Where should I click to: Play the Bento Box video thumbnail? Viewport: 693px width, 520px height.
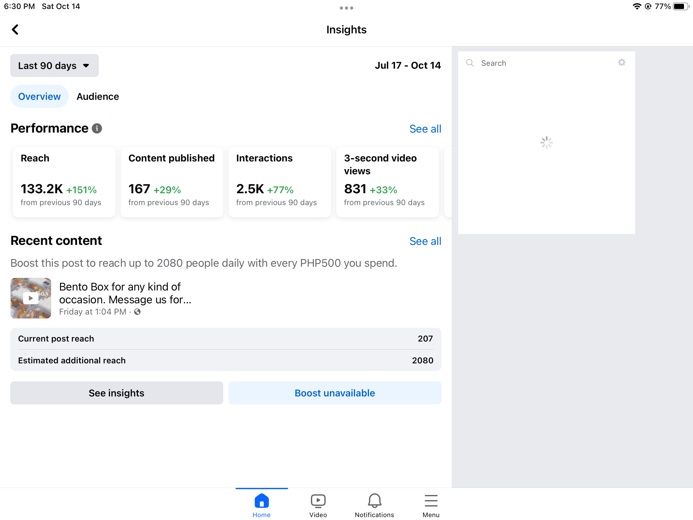[x=31, y=298]
